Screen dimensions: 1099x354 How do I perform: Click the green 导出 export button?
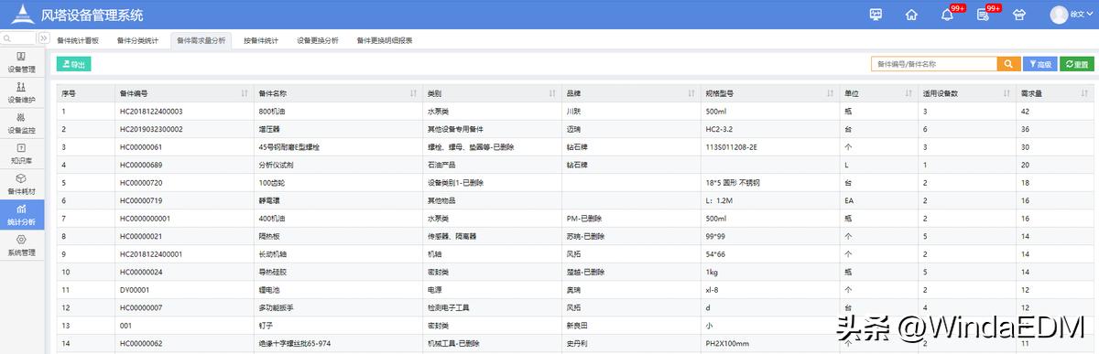point(73,64)
